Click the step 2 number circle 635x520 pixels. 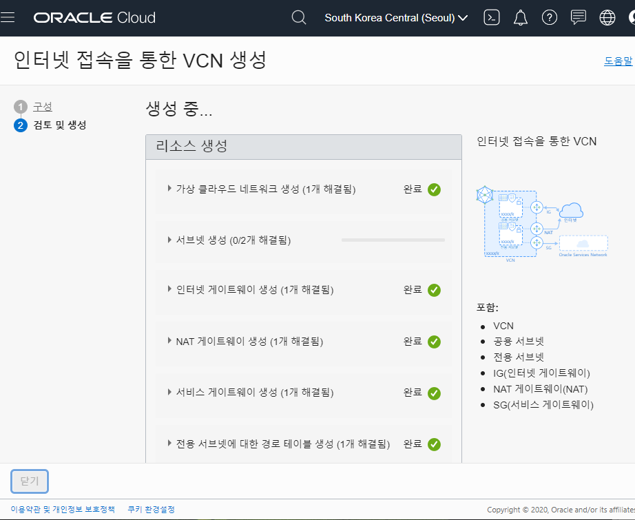[20, 125]
